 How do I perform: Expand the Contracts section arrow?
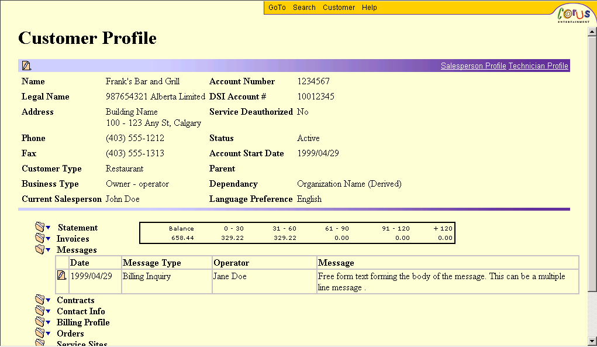(49, 300)
